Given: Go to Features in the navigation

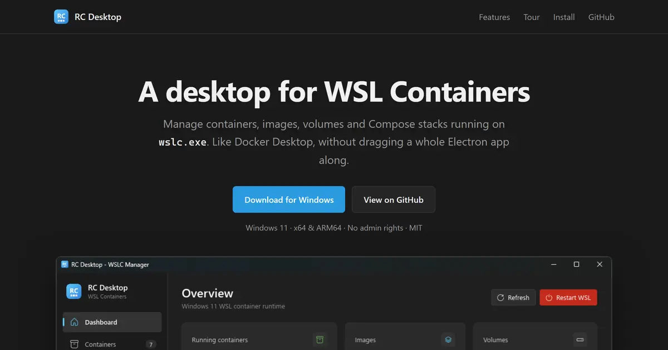Looking at the screenshot, I should [494, 17].
